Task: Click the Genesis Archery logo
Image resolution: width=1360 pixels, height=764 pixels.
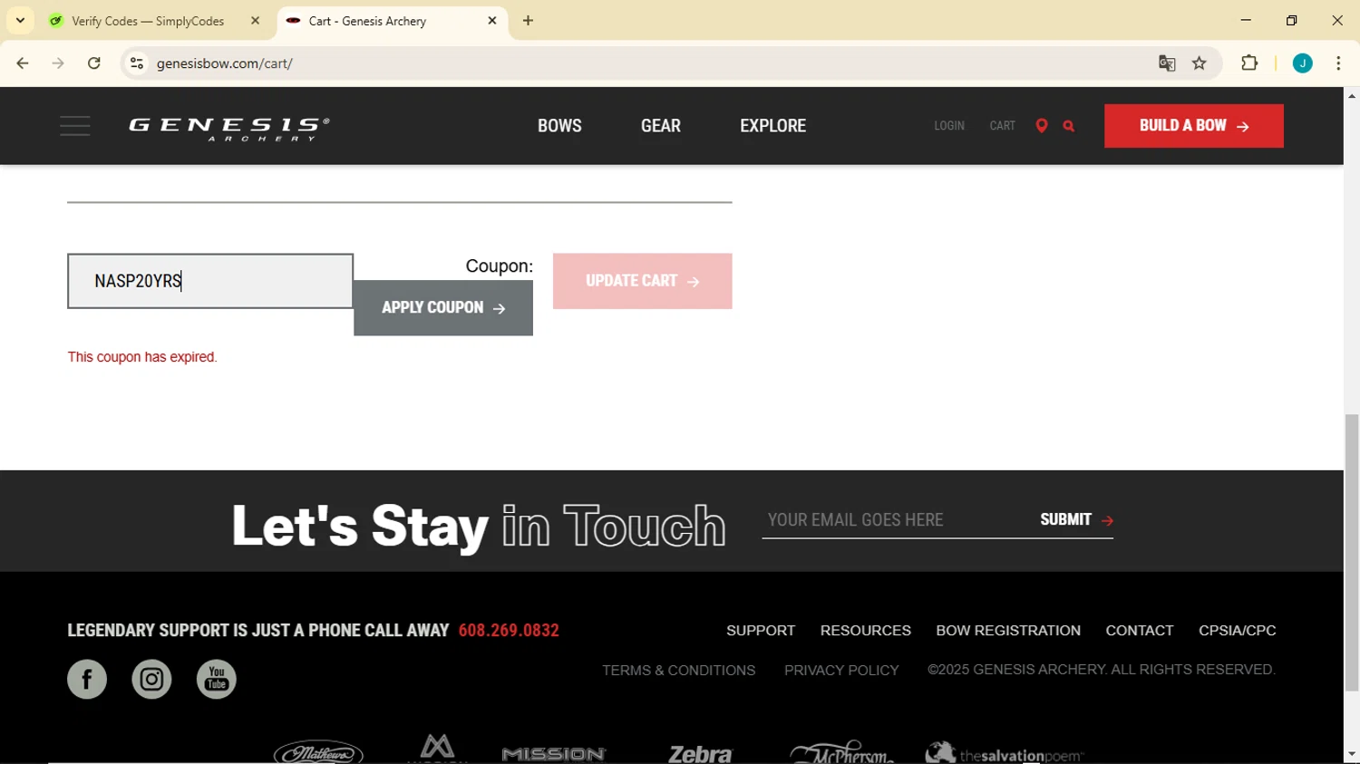Action: click(229, 129)
